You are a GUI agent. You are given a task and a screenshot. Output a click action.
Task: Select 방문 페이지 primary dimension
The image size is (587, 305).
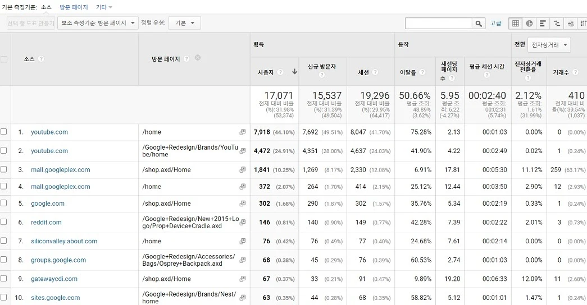pyautogui.click(x=74, y=7)
